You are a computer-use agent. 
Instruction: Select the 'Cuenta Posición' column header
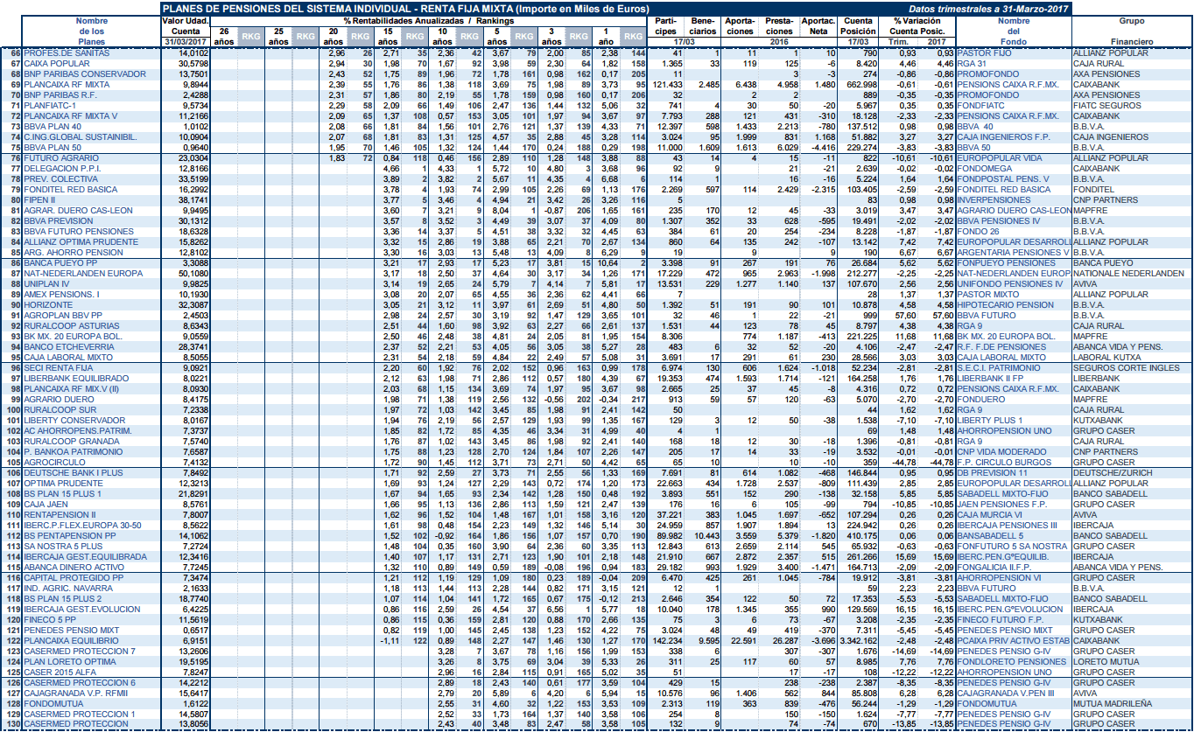point(858,25)
